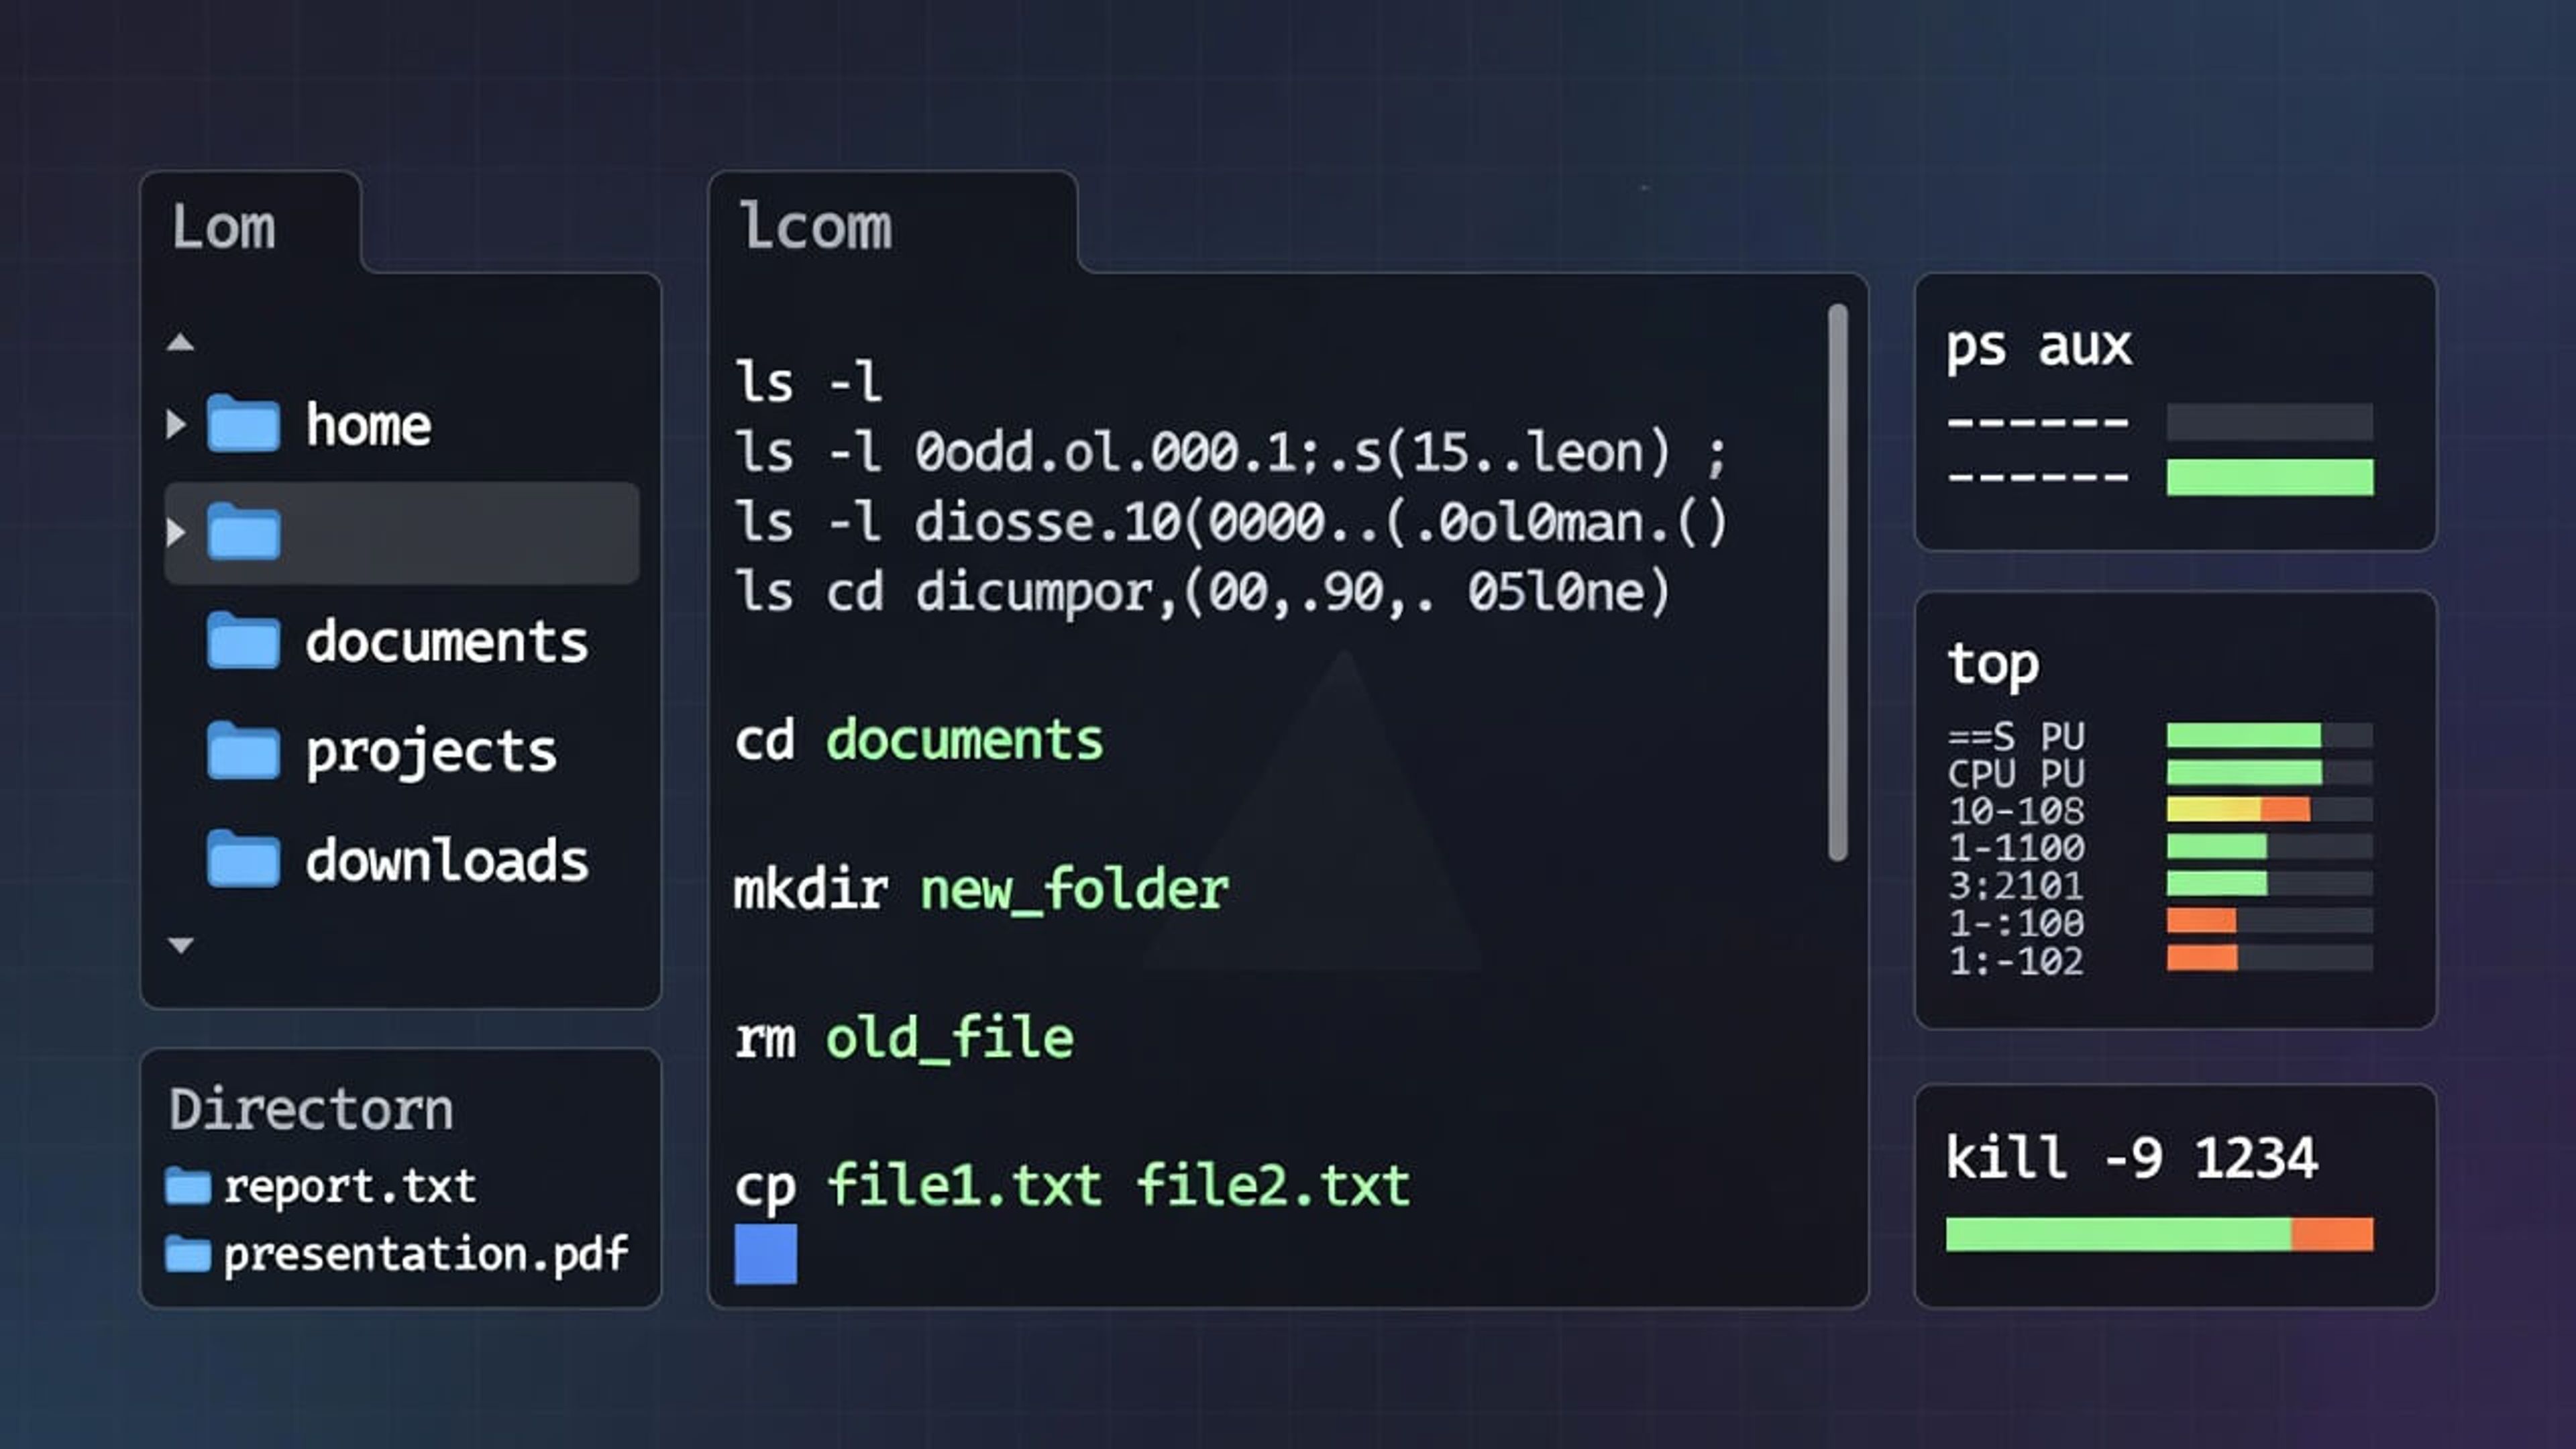Click the '==S PU' row in top

point(2160,736)
